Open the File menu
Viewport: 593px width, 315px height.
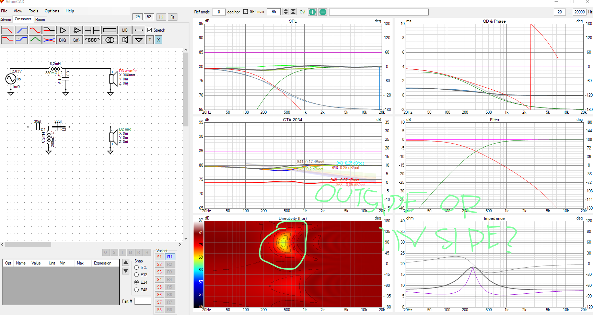coord(4,11)
